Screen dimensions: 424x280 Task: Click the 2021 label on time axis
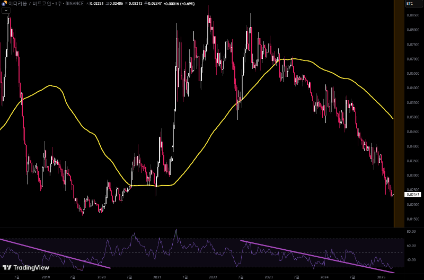(157, 277)
